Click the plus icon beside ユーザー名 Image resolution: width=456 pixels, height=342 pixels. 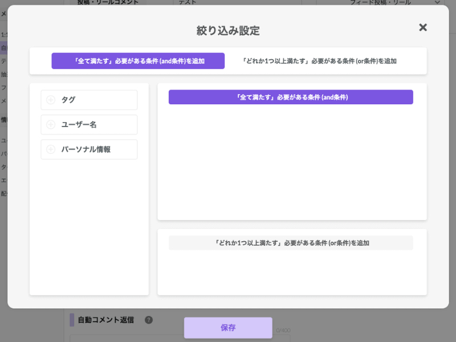(x=51, y=124)
